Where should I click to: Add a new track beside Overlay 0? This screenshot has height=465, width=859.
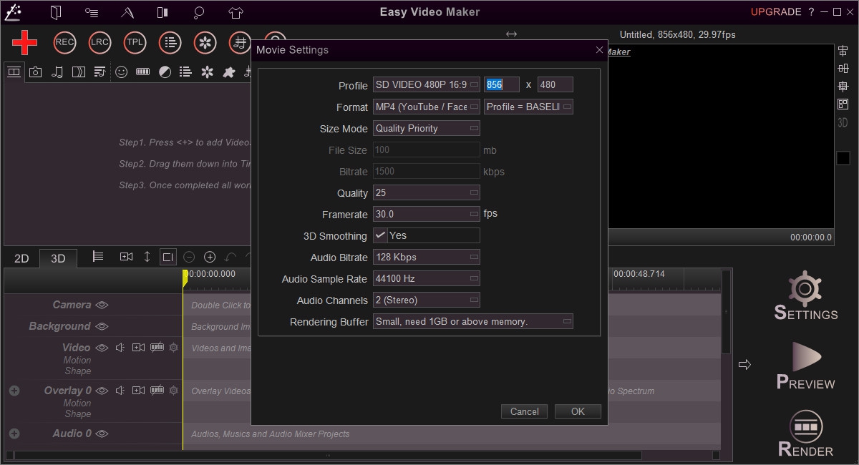[x=14, y=391]
